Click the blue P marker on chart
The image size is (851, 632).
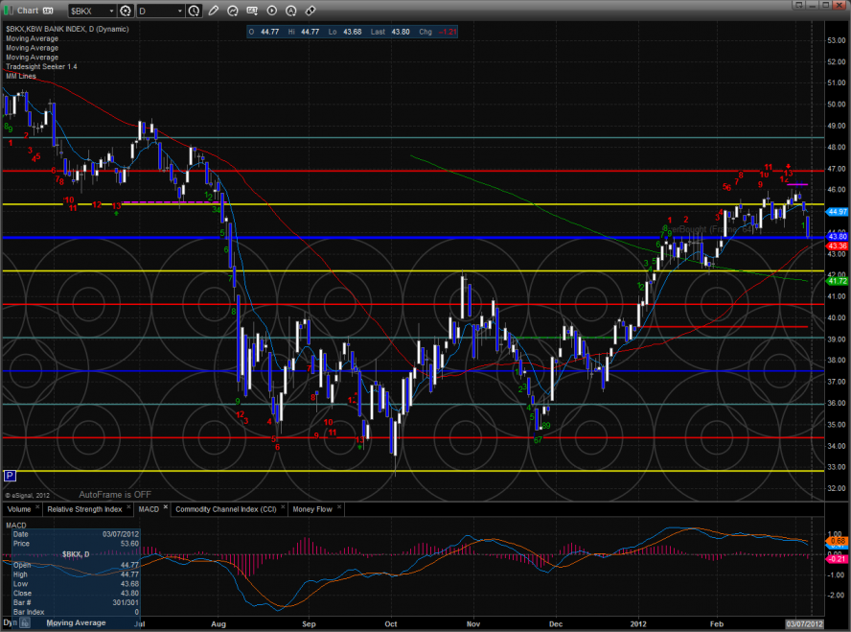click(10, 475)
